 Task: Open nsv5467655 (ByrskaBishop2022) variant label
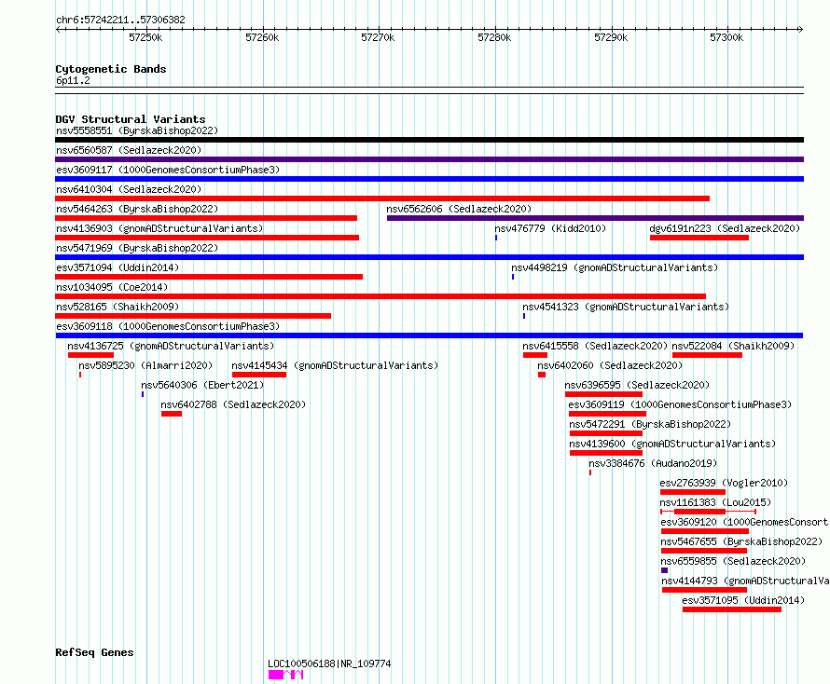(741, 541)
